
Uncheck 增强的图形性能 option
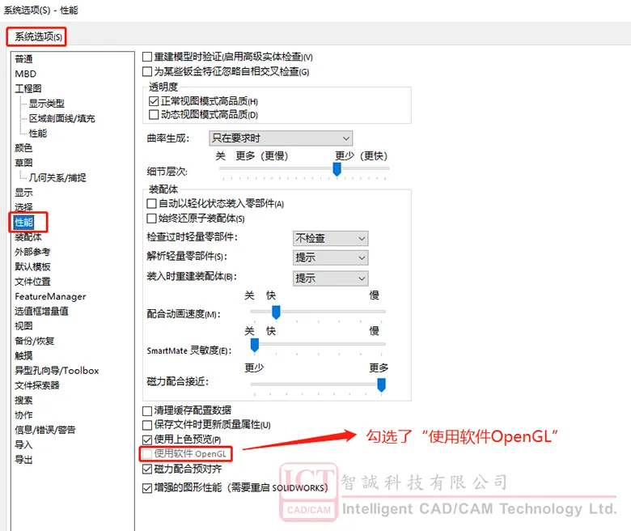[x=147, y=488]
